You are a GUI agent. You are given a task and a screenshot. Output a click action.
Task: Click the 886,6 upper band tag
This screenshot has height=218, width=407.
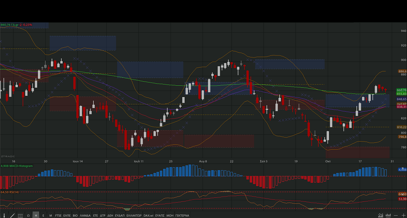(x=402, y=71)
